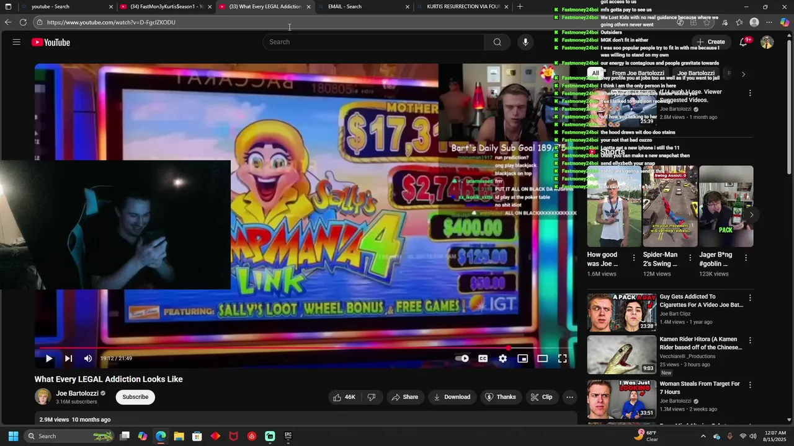Image resolution: width=794 pixels, height=446 pixels.
Task: Open Edge settings and more menu
Action: tap(769, 22)
